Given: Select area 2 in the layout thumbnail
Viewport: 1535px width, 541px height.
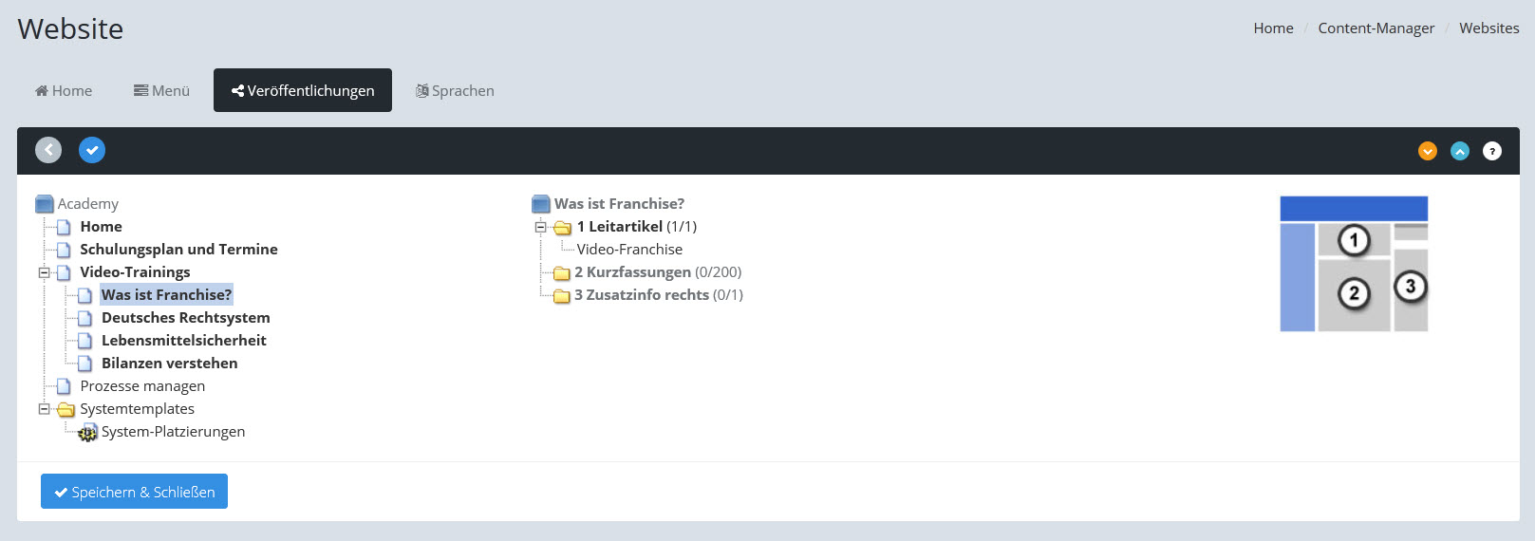Looking at the screenshot, I should click(1354, 294).
